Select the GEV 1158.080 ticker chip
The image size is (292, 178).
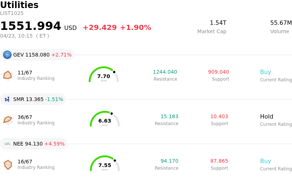point(37,55)
